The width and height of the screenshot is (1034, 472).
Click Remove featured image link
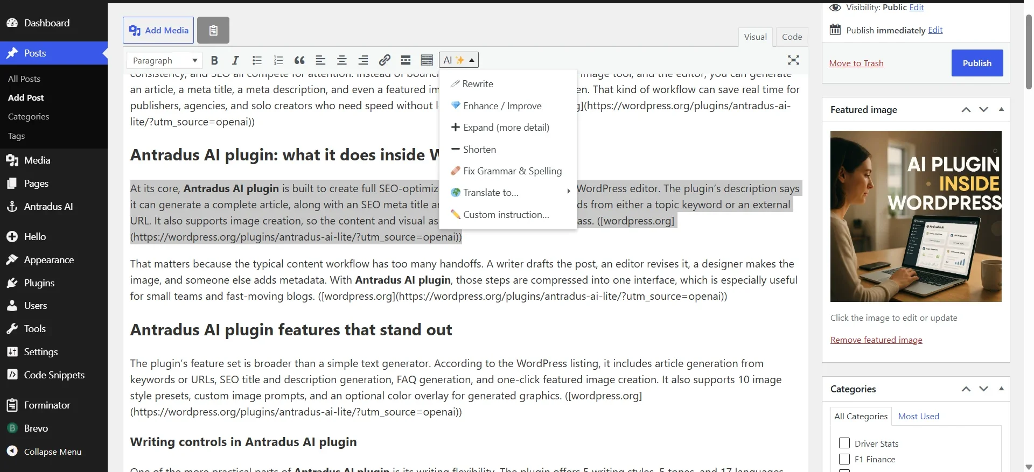click(x=876, y=340)
